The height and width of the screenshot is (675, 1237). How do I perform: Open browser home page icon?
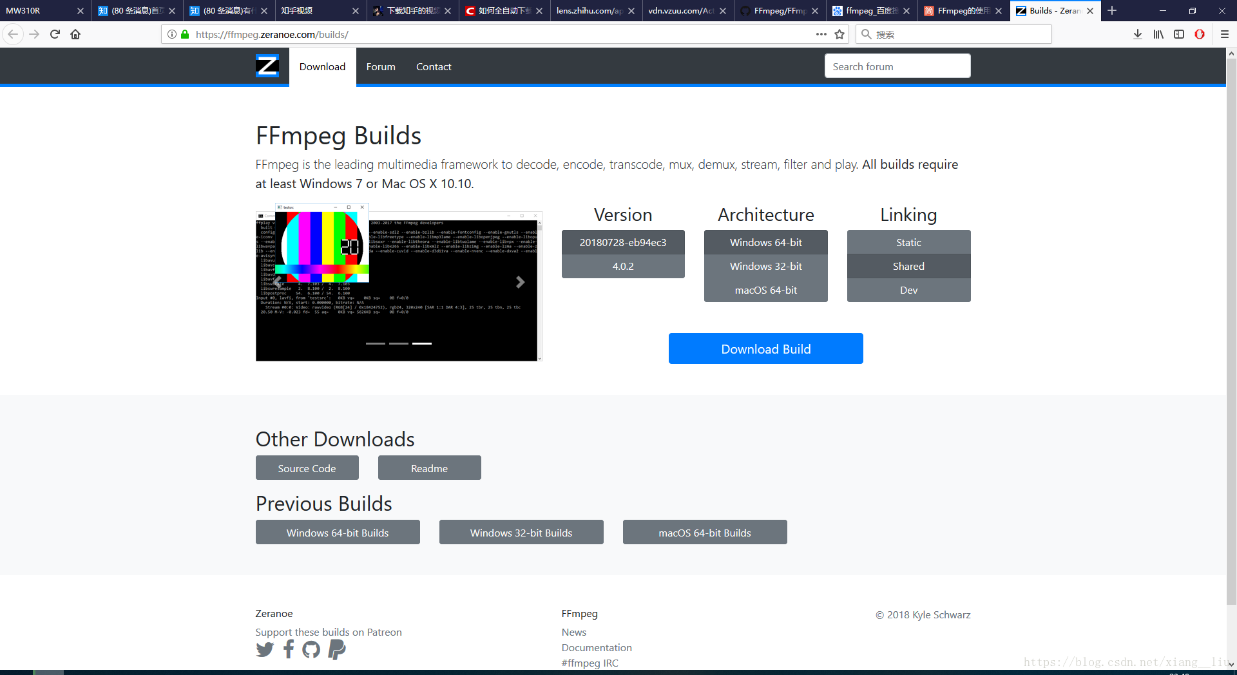76,34
